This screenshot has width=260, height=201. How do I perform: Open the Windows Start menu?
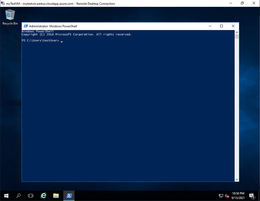pyautogui.click(x=6, y=196)
